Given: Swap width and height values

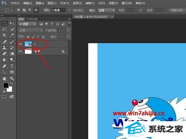Looking at the screenshot, I should [141, 10].
